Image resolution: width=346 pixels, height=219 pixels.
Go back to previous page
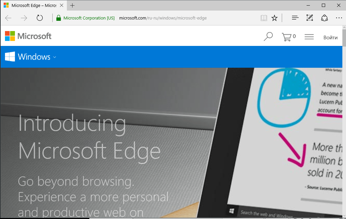[x=8, y=18]
